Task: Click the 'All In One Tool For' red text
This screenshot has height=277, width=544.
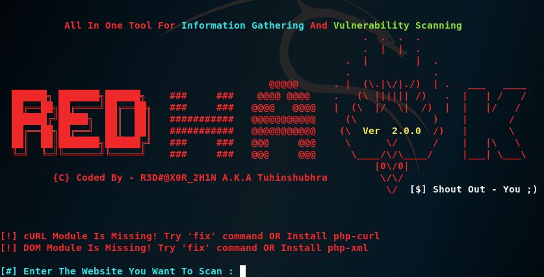Action: pyautogui.click(x=120, y=25)
